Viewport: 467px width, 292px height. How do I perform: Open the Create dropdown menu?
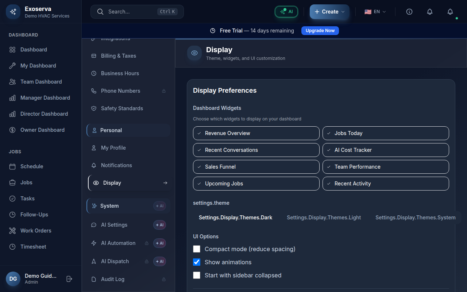coord(329,12)
